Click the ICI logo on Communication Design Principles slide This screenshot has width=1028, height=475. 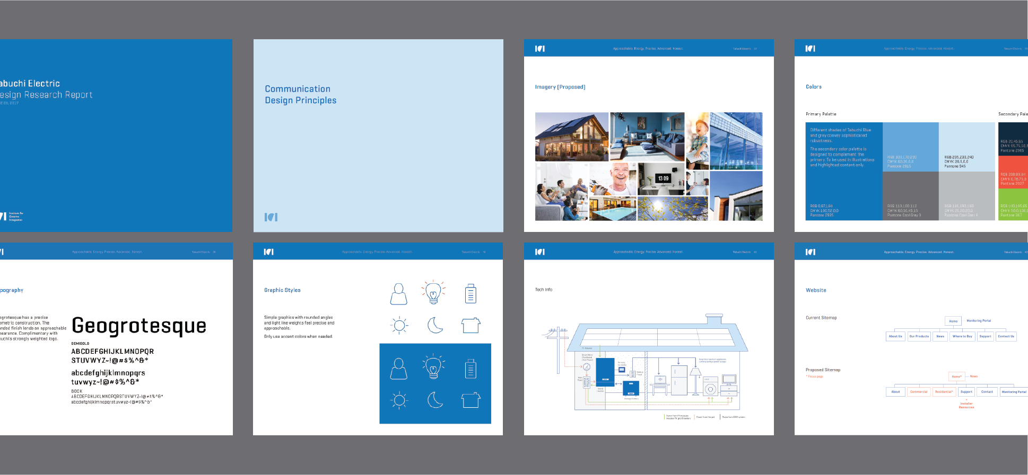tap(271, 217)
